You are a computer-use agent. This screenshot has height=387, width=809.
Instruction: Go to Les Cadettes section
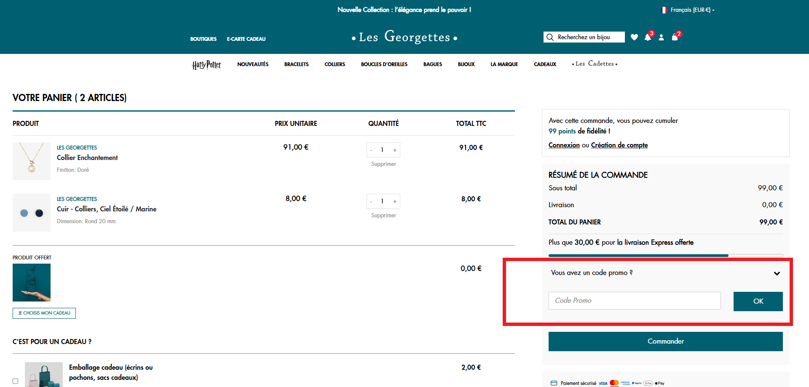(595, 64)
